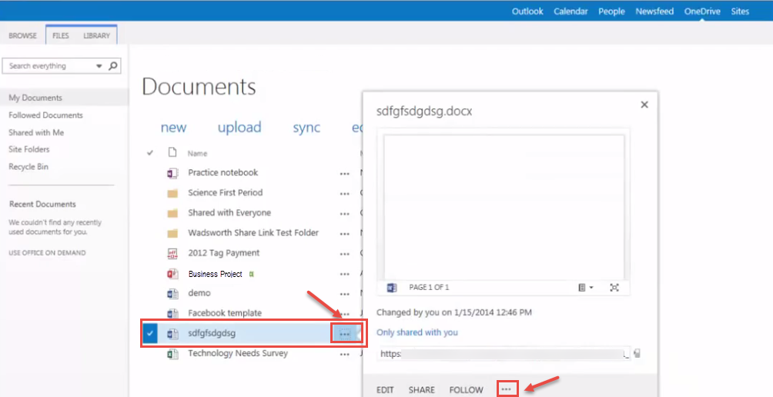Click the OneNote icon for Practice notebook

[x=172, y=173]
